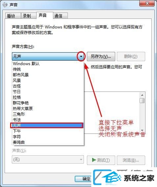Click the 确定 button
Image resolution: width=157 pixels, height=187 pixels.
tap(83, 179)
